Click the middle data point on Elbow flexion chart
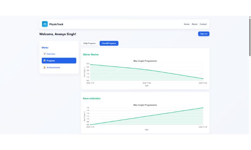Viewport: 251px width, 150px height. click(147, 70)
